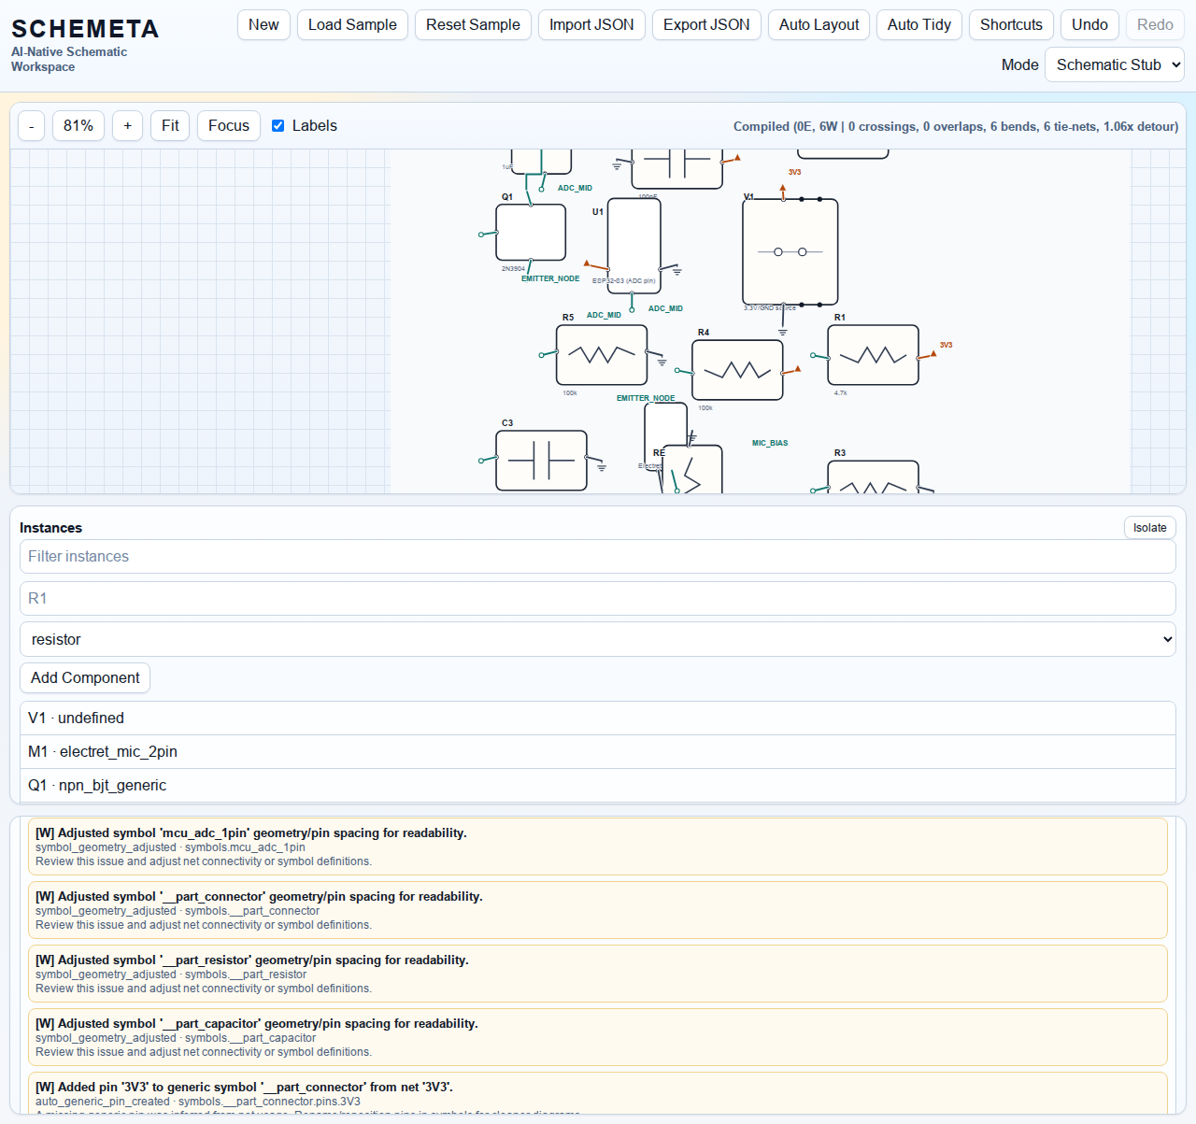This screenshot has width=1196, height=1124.
Task: Select the R4 resistor symbol
Action: [737, 370]
